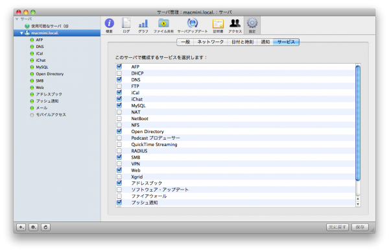This screenshot has width=389, height=252.
Task: Select the macmini.local. server row
Action: coord(57,33)
